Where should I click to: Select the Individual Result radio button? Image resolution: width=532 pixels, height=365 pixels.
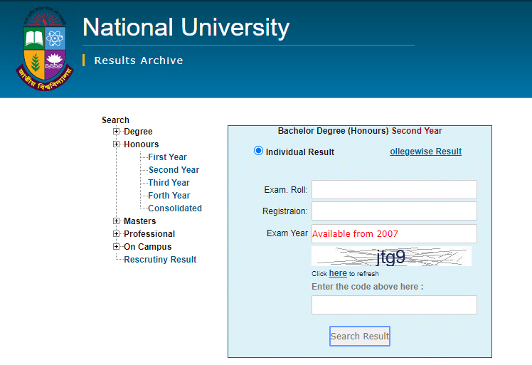258,151
